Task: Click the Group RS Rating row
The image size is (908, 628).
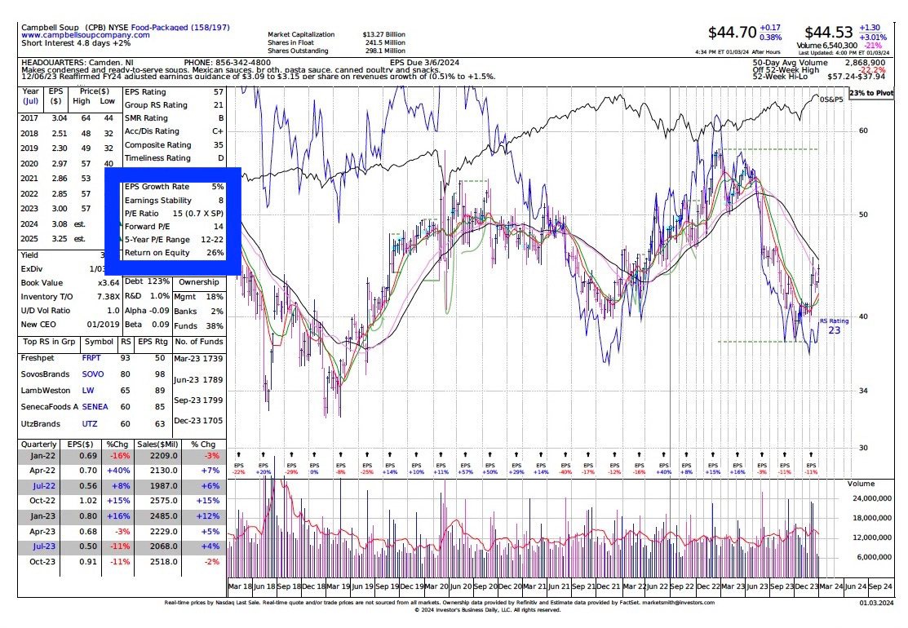Action: point(175,105)
